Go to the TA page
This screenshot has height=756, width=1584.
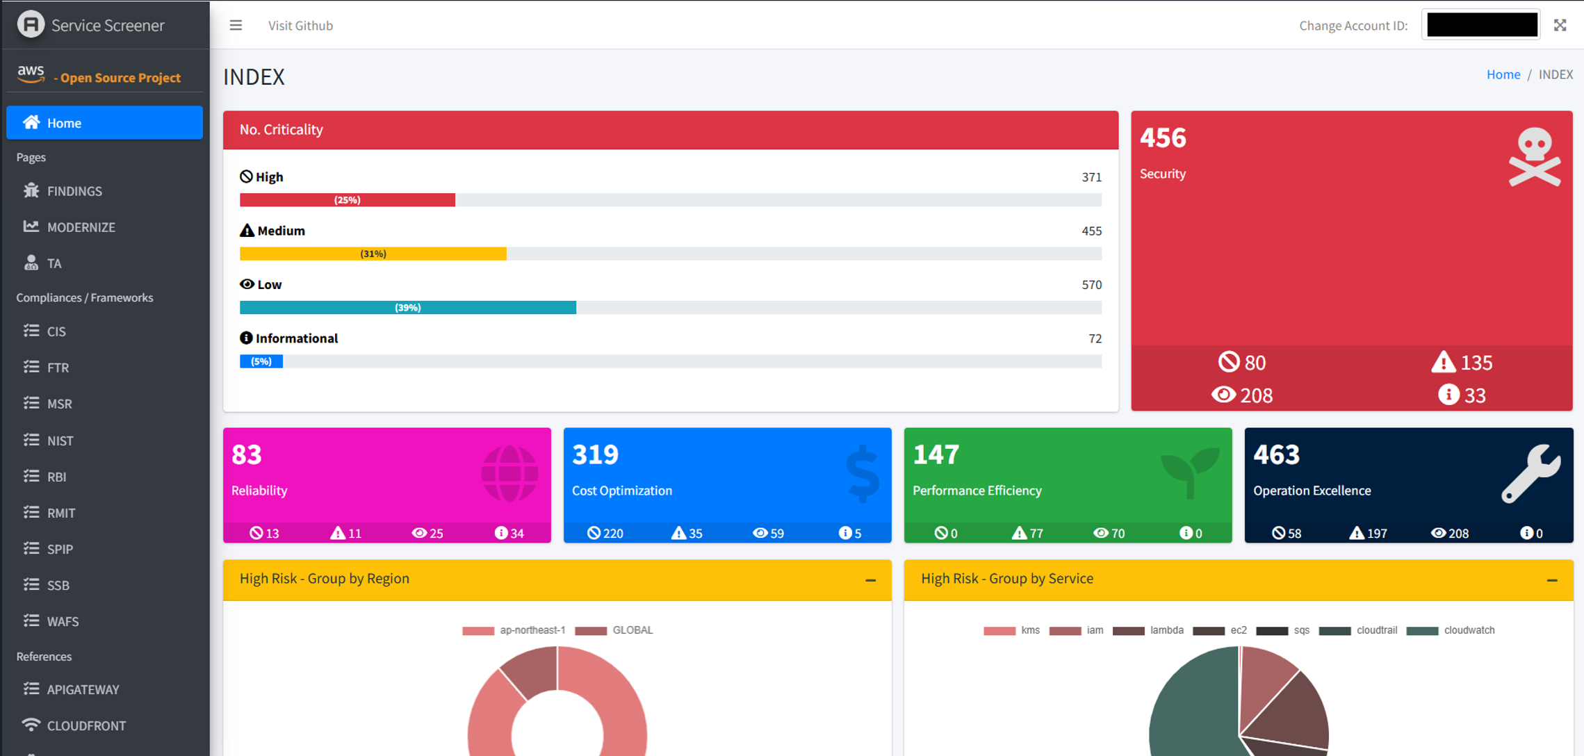pyautogui.click(x=104, y=263)
